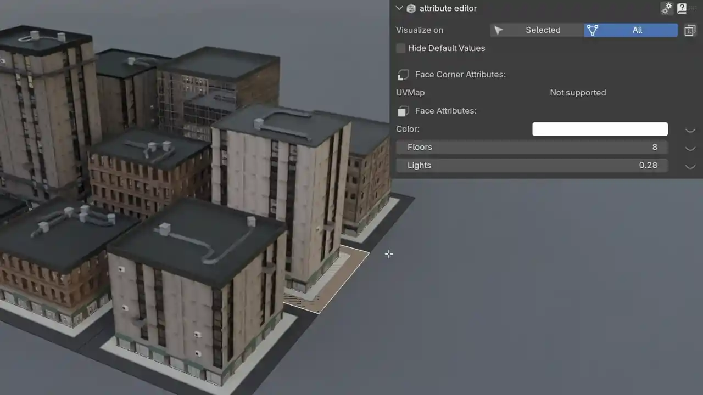Open the white Color attribute swatch
Screen dimensions: 703x395
[x=600, y=129]
